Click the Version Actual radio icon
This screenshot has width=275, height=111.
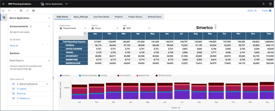93,28
